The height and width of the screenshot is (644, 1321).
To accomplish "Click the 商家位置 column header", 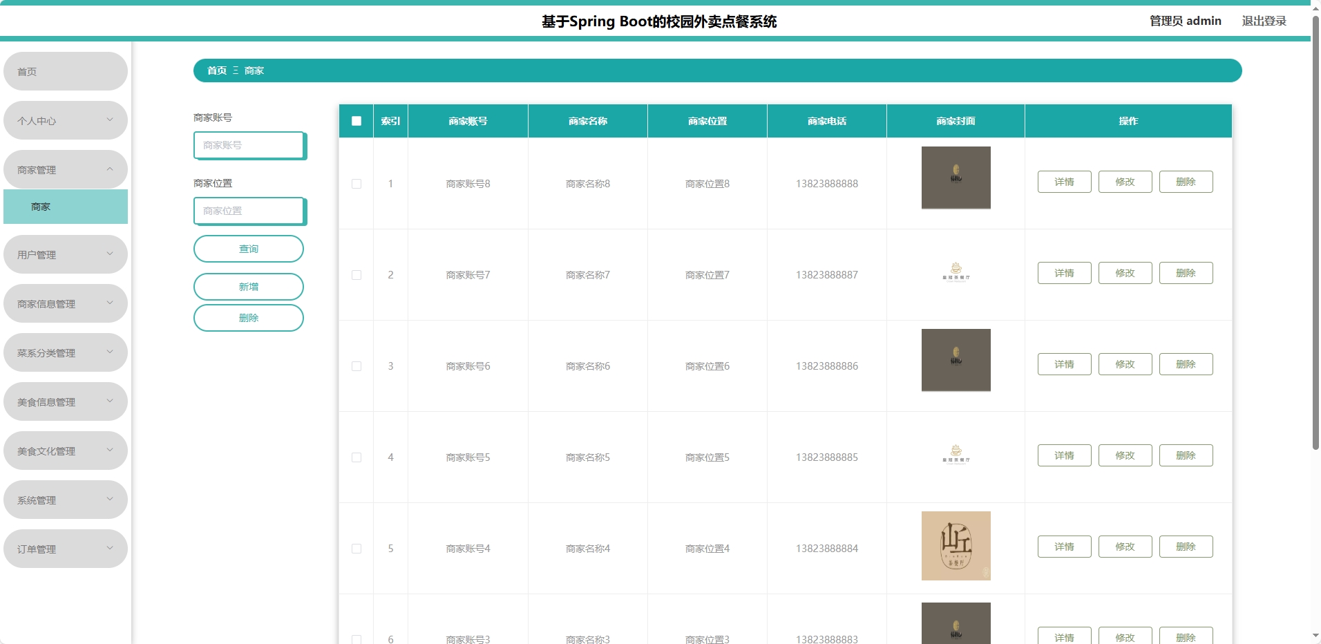I will 707,121.
